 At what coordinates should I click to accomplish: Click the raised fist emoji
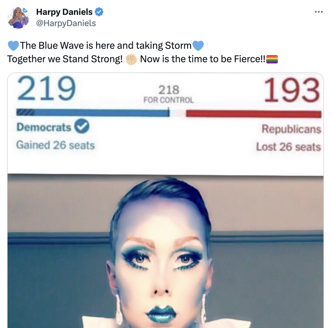pyautogui.click(x=131, y=59)
